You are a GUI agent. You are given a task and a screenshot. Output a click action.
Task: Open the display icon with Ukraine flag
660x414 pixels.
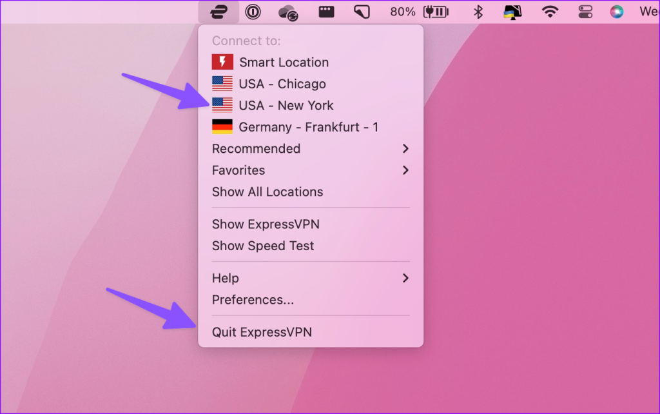pos(512,12)
